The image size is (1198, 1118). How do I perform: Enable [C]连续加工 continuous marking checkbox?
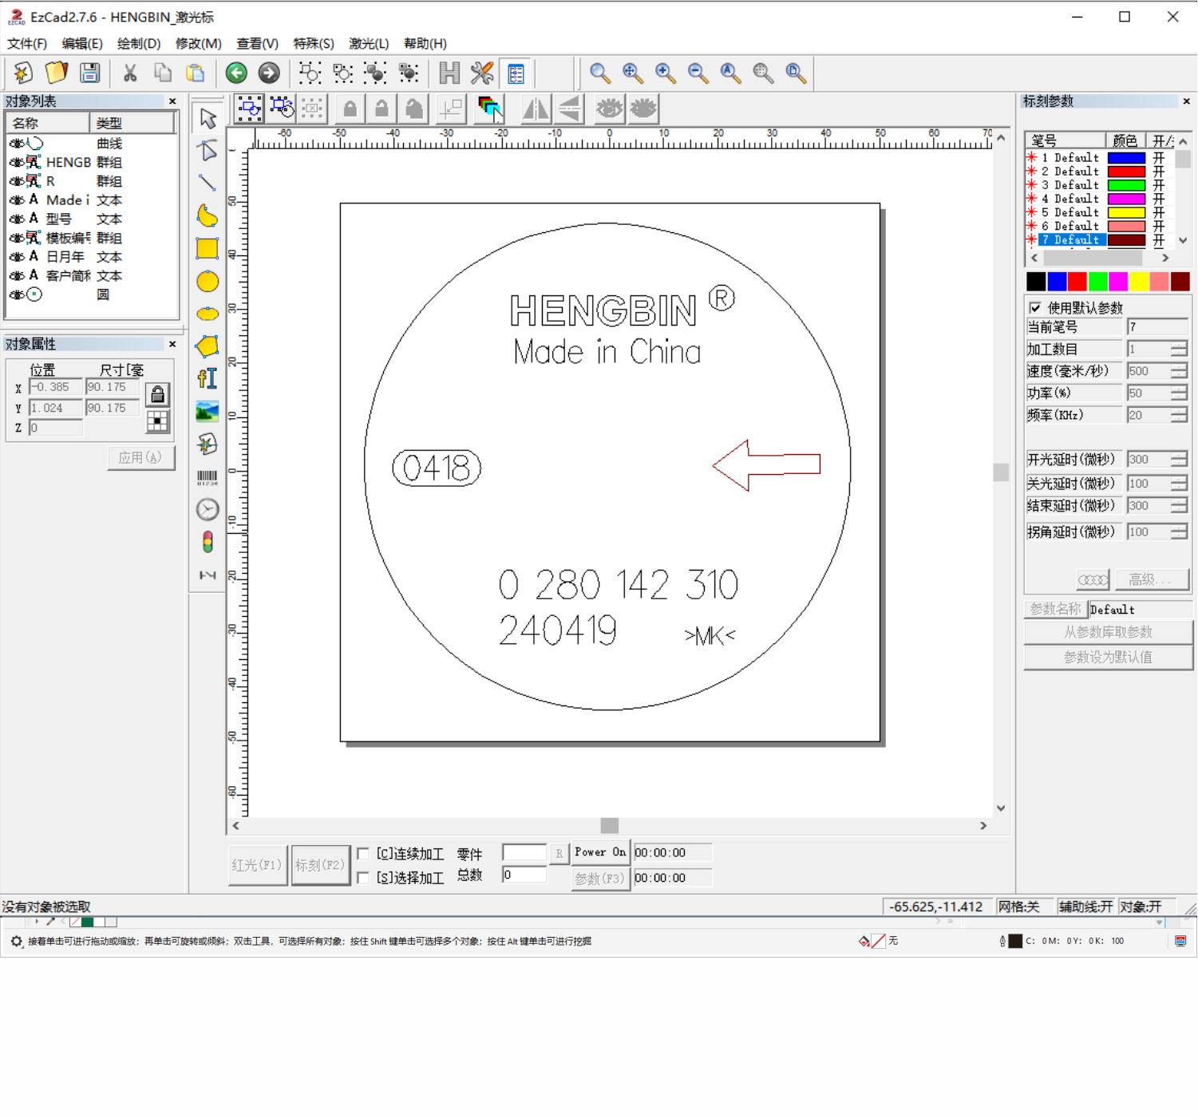click(x=363, y=854)
